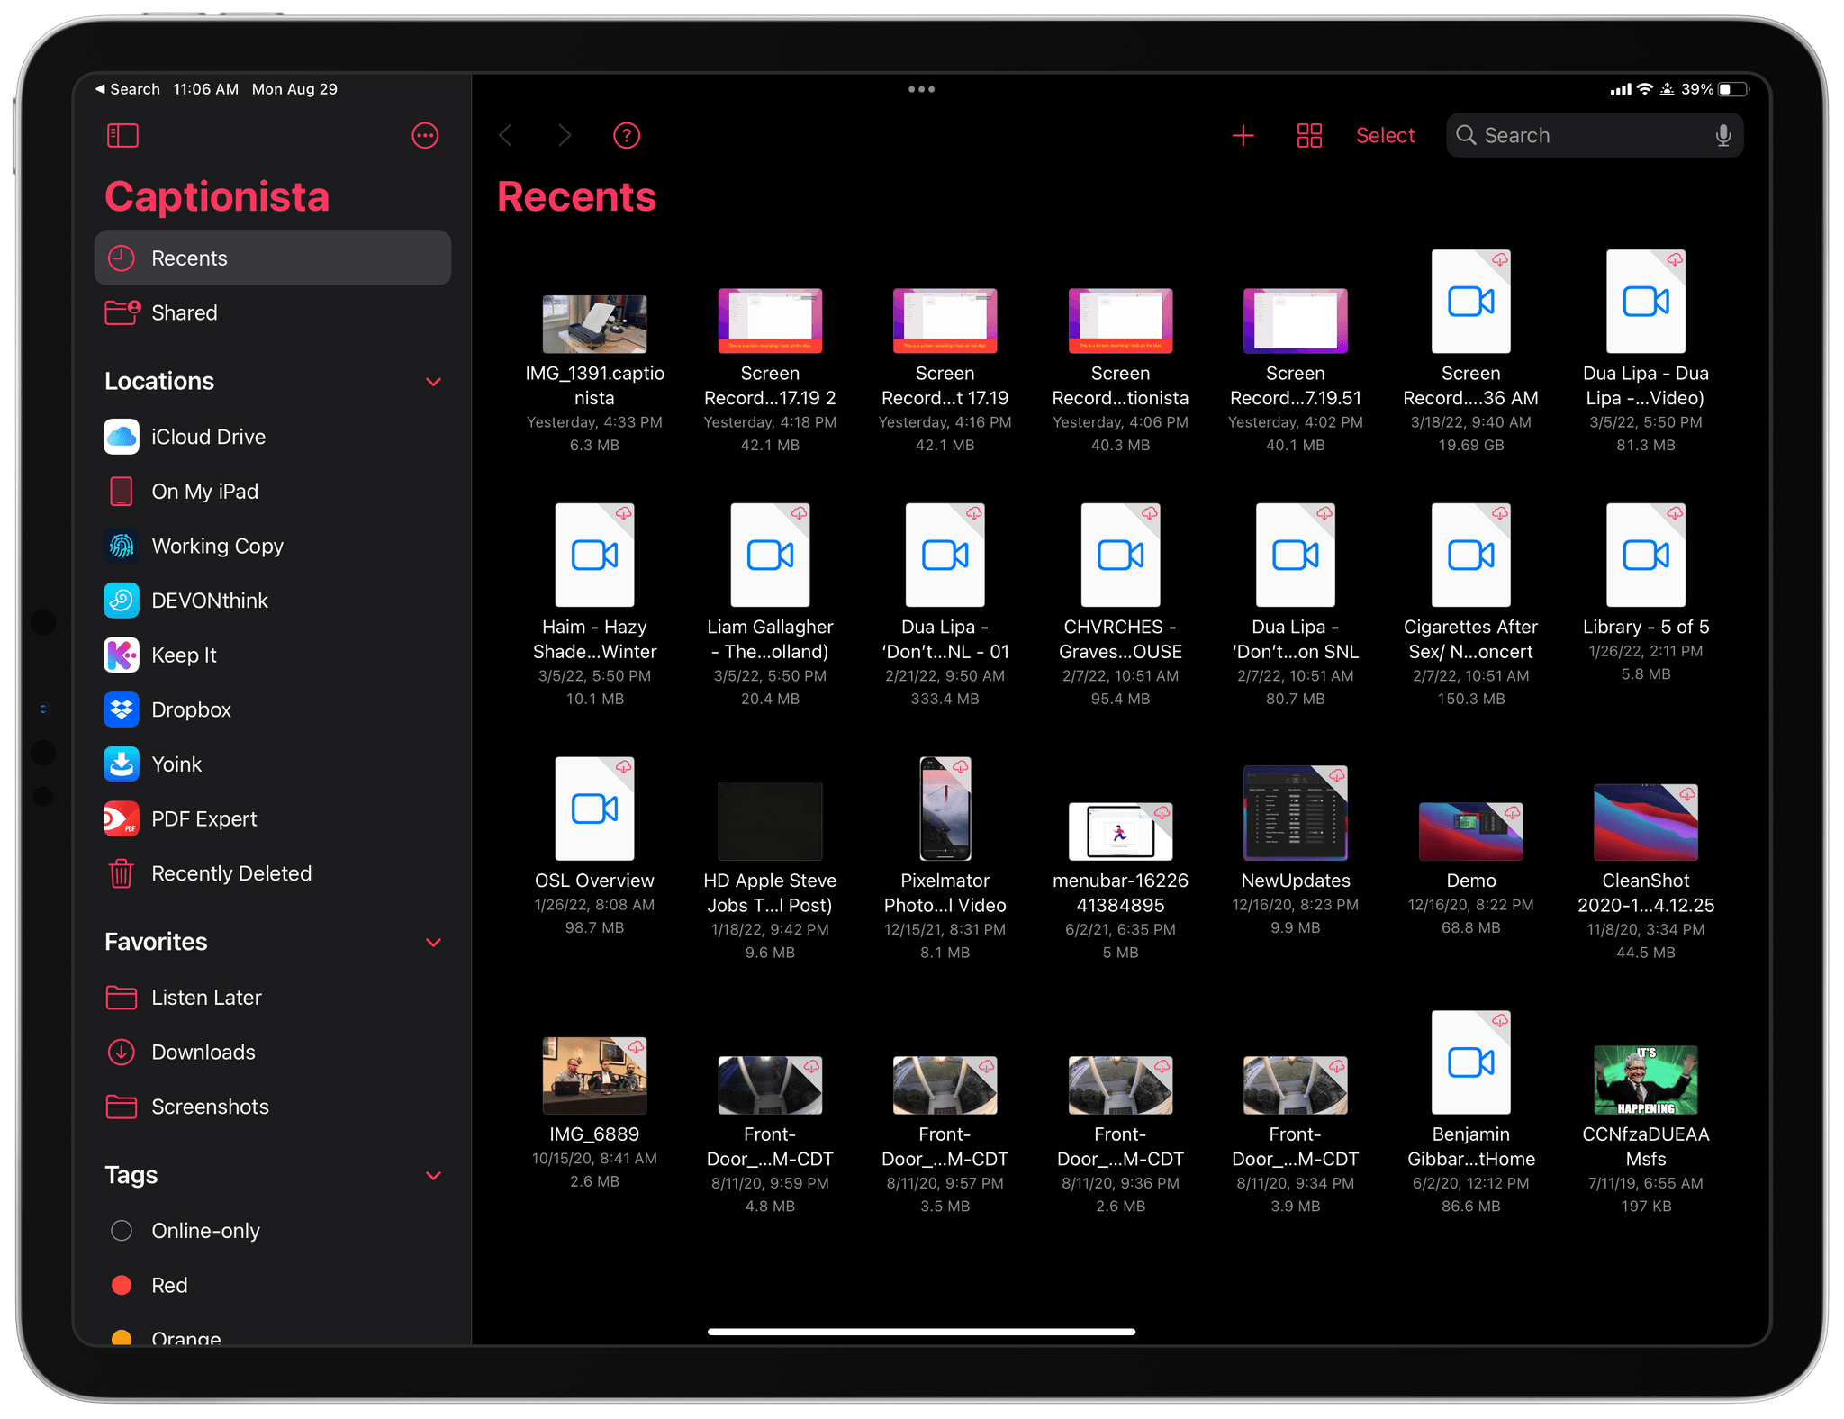Open Cigarettes After Sex concert video
This screenshot has width=1844, height=1419.
(x=1470, y=606)
